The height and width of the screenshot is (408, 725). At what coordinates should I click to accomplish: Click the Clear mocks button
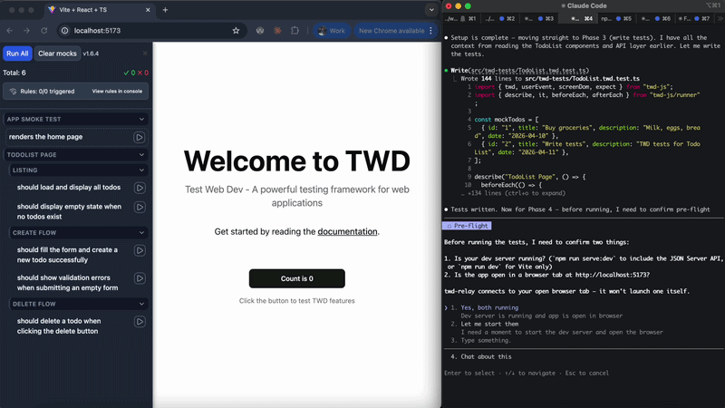coord(57,53)
